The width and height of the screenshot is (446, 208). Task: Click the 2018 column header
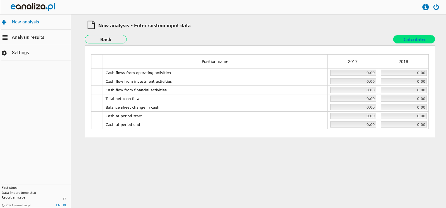[403, 62]
